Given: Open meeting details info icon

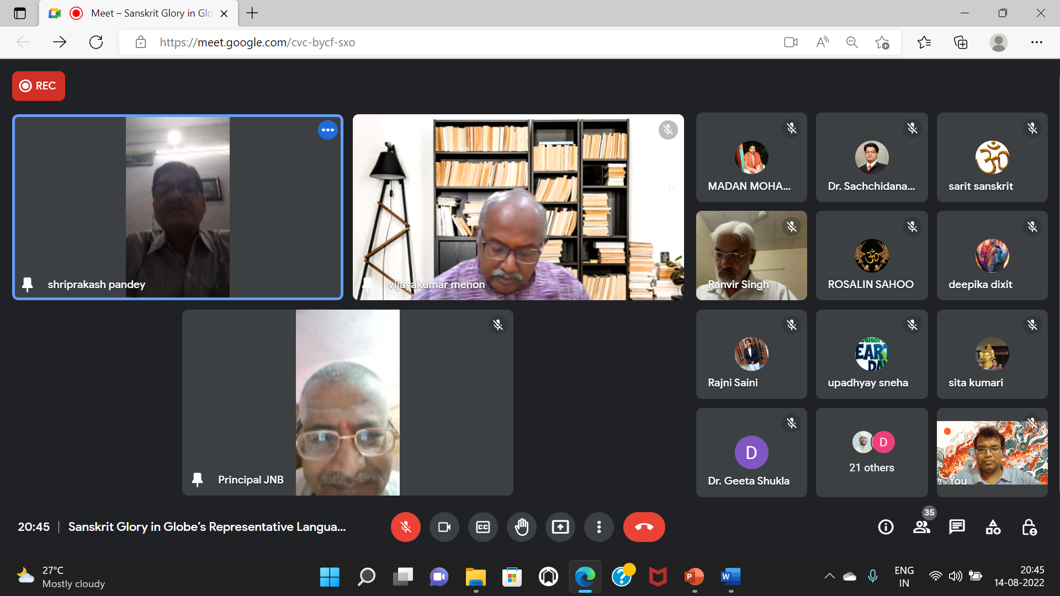Looking at the screenshot, I should (x=886, y=527).
